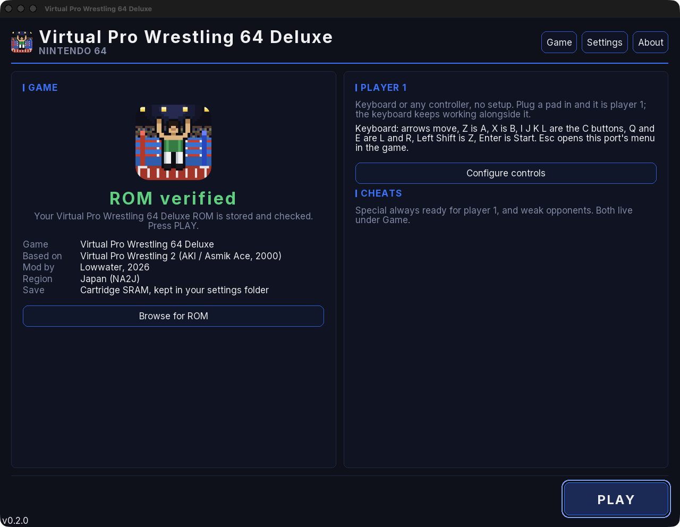680x527 pixels.
Task: Click the Based on Virtual Pro Wrestling 2 value
Action: tap(181, 256)
